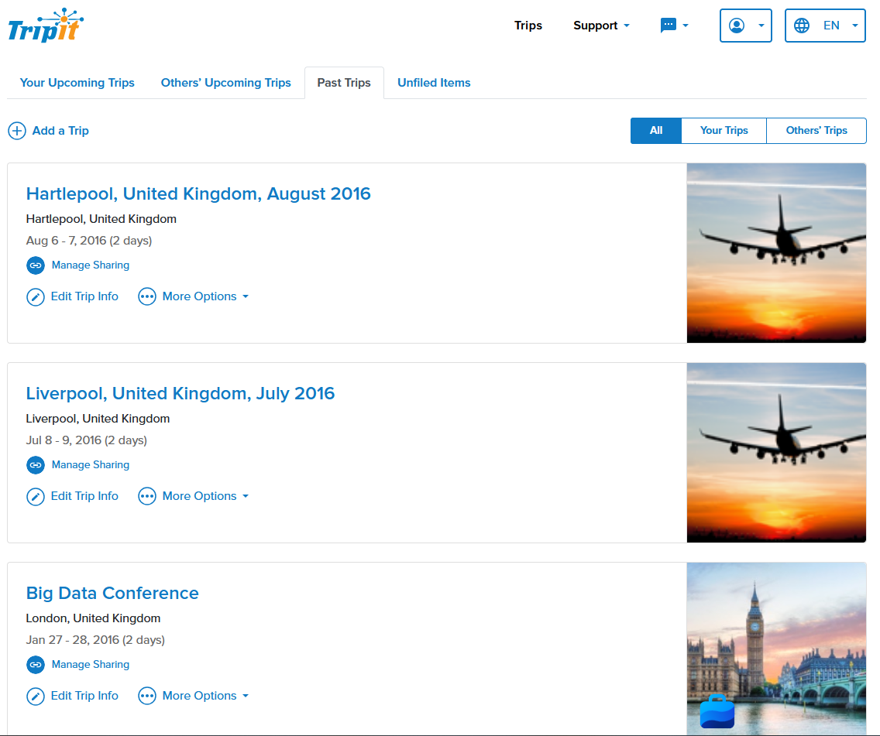This screenshot has width=880, height=736.
Task: Click the More Options ellipsis icon for Big Data Conference
Action: pyautogui.click(x=147, y=696)
